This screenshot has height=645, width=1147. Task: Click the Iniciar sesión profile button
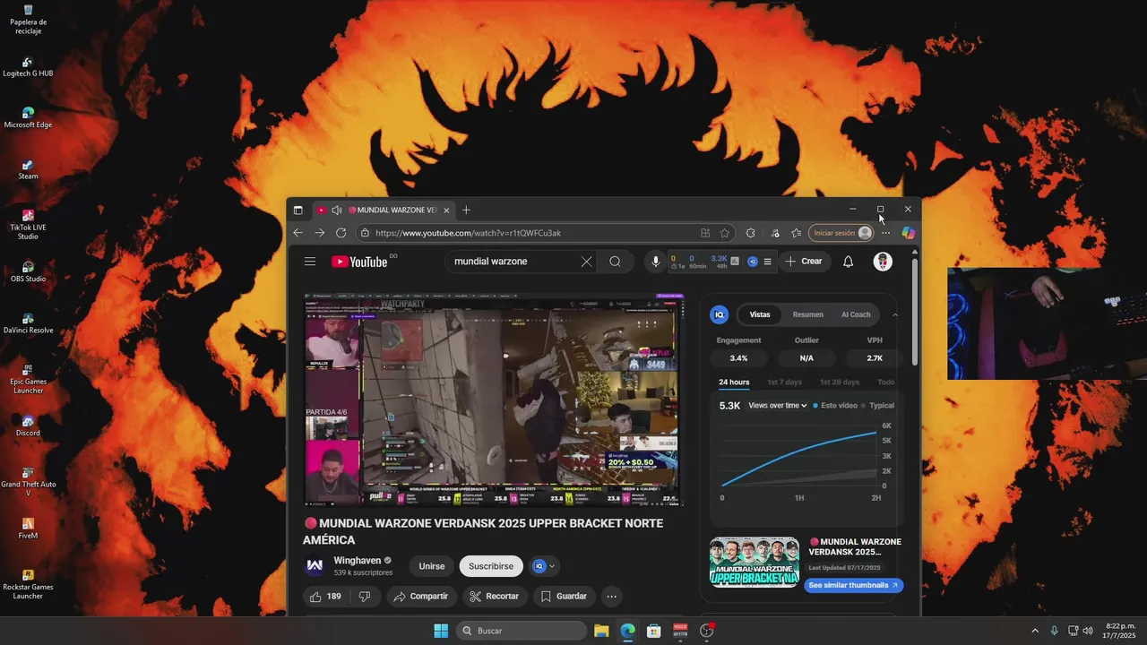(x=841, y=233)
